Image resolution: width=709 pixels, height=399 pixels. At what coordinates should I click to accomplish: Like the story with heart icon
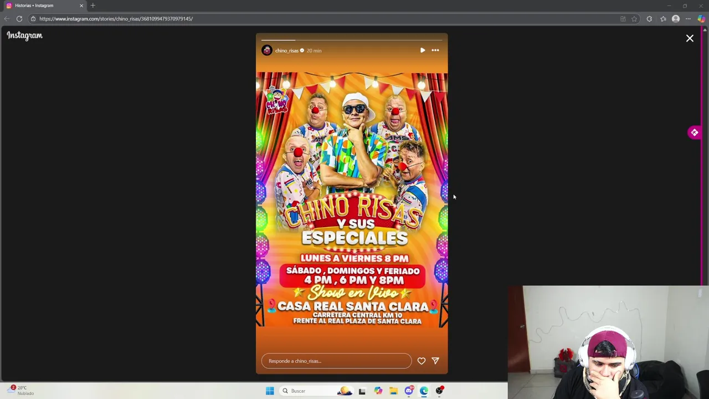[x=422, y=361]
